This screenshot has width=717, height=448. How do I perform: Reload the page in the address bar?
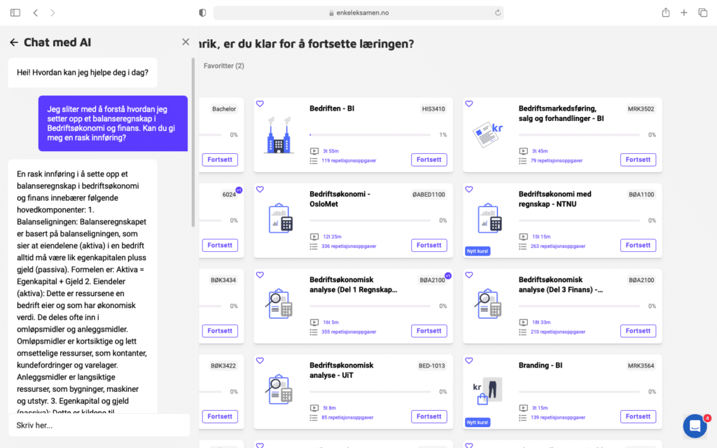pyautogui.click(x=497, y=13)
